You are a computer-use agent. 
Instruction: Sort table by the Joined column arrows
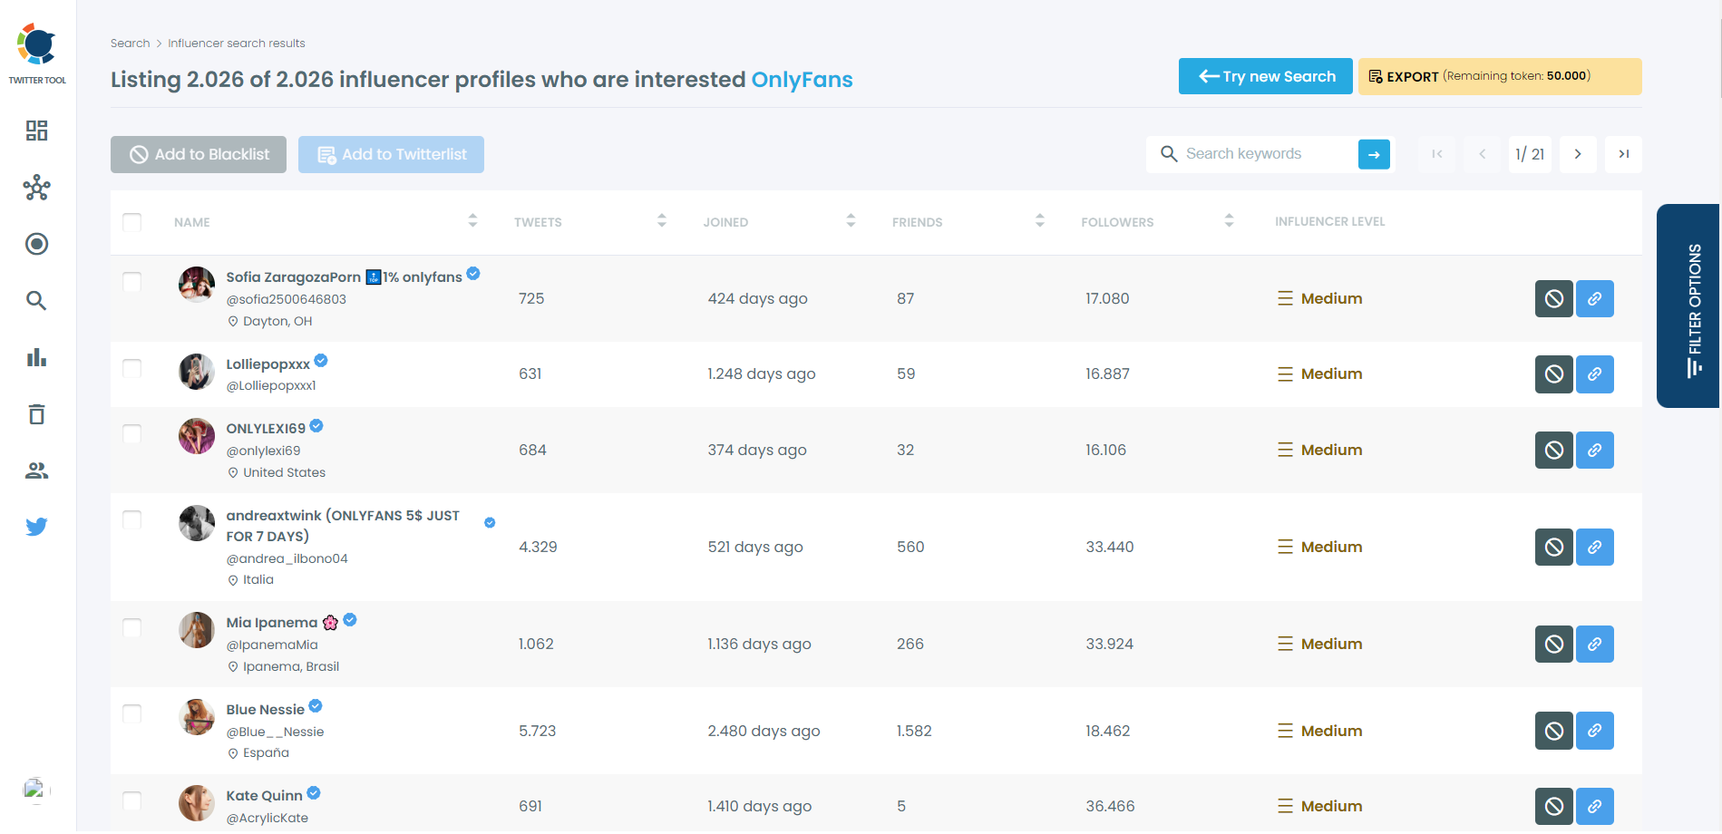(x=851, y=220)
